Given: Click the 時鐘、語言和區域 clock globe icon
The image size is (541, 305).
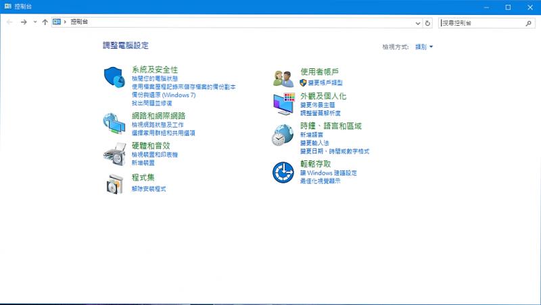Looking at the screenshot, I should coord(283,135).
